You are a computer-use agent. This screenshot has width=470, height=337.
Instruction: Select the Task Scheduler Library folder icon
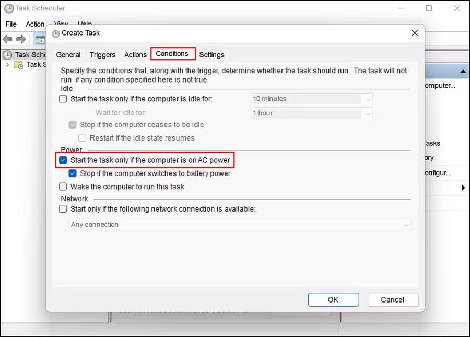pyautogui.click(x=19, y=65)
